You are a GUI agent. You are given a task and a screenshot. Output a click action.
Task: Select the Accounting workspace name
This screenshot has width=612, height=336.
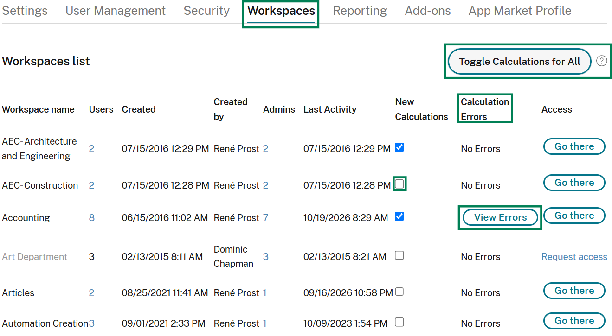(26, 218)
